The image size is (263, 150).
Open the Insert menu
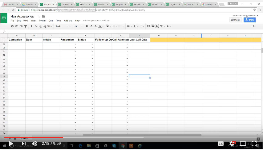pos(34,21)
